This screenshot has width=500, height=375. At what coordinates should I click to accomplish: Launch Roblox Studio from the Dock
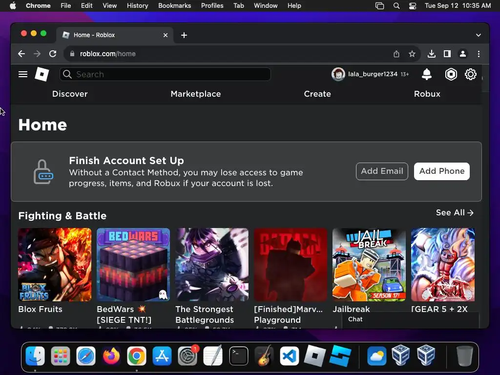[340, 355]
